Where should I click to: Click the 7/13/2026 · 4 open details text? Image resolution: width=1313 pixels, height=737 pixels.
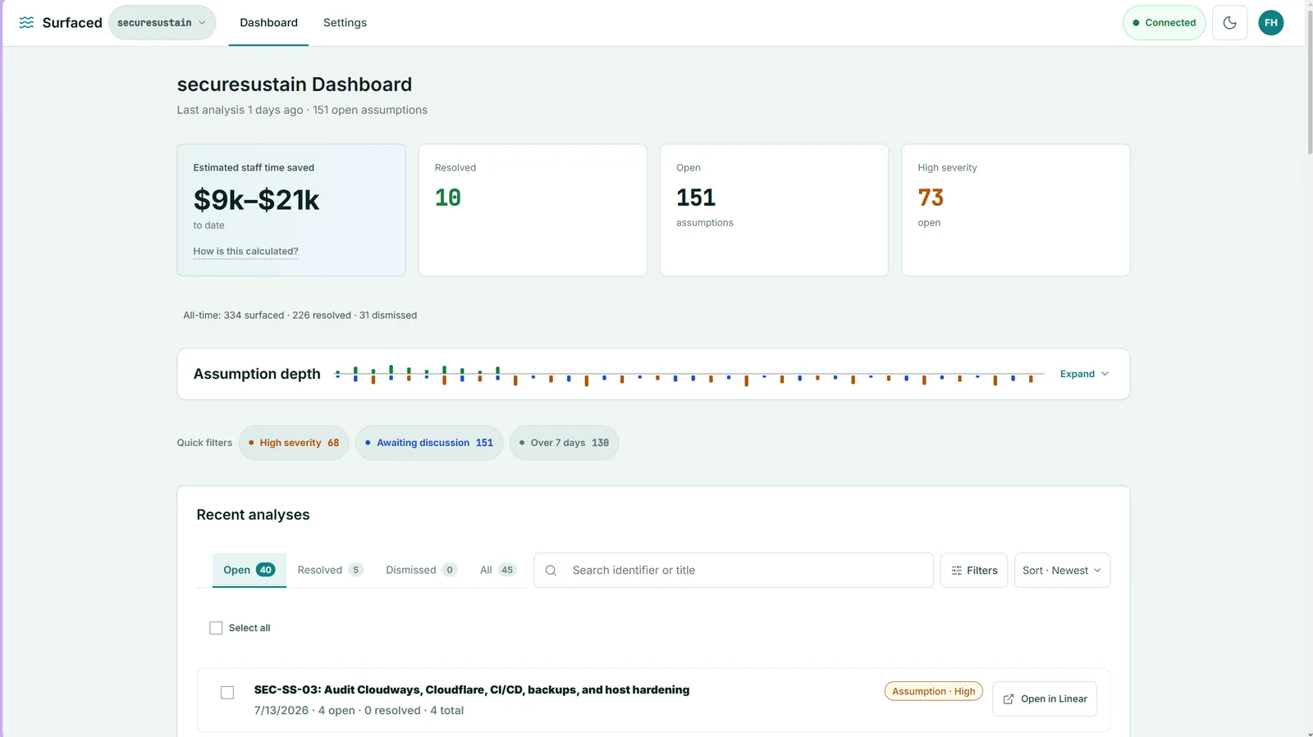coord(359,711)
